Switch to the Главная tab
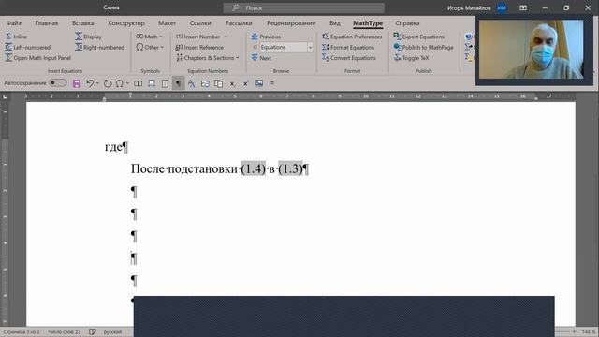 [47, 23]
